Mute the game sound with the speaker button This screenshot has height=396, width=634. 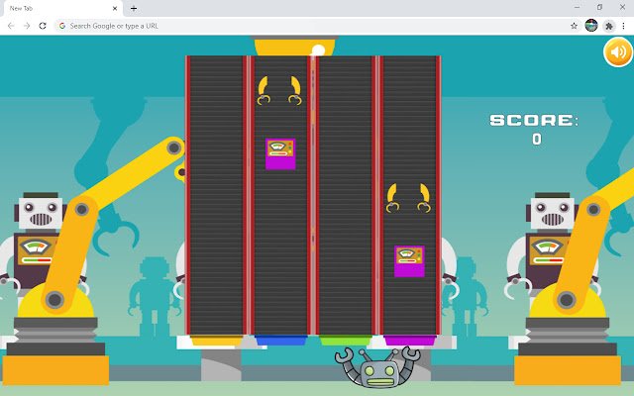(618, 52)
